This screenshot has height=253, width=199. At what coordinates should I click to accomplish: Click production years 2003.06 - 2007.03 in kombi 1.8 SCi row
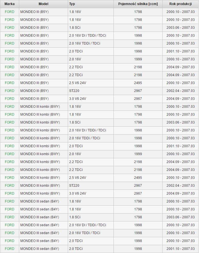(x=181, y=122)
